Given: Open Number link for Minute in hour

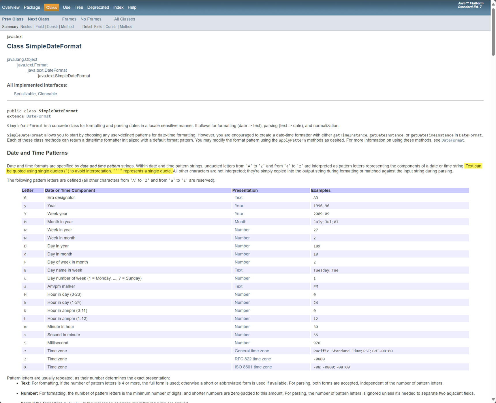Looking at the screenshot, I should (242, 327).
